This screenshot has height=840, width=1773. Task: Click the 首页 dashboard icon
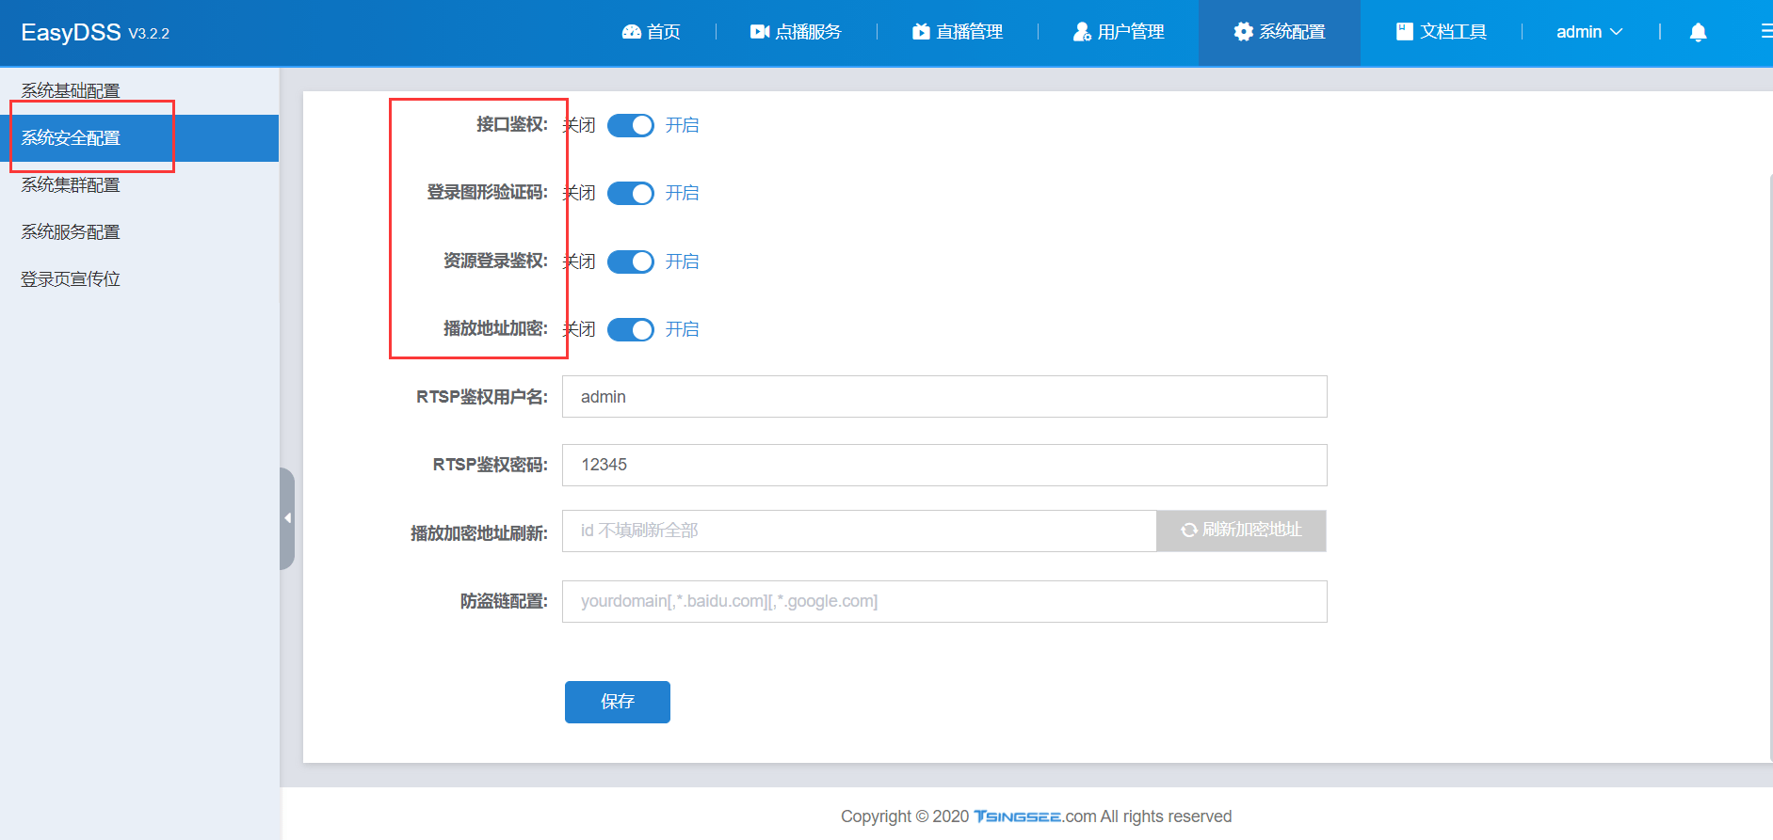(631, 32)
